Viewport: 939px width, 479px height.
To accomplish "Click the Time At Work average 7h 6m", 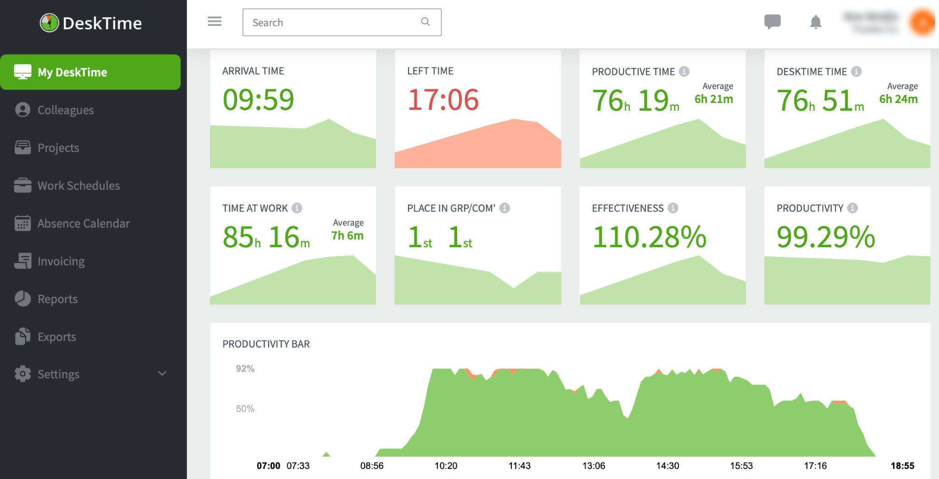I will pos(348,235).
